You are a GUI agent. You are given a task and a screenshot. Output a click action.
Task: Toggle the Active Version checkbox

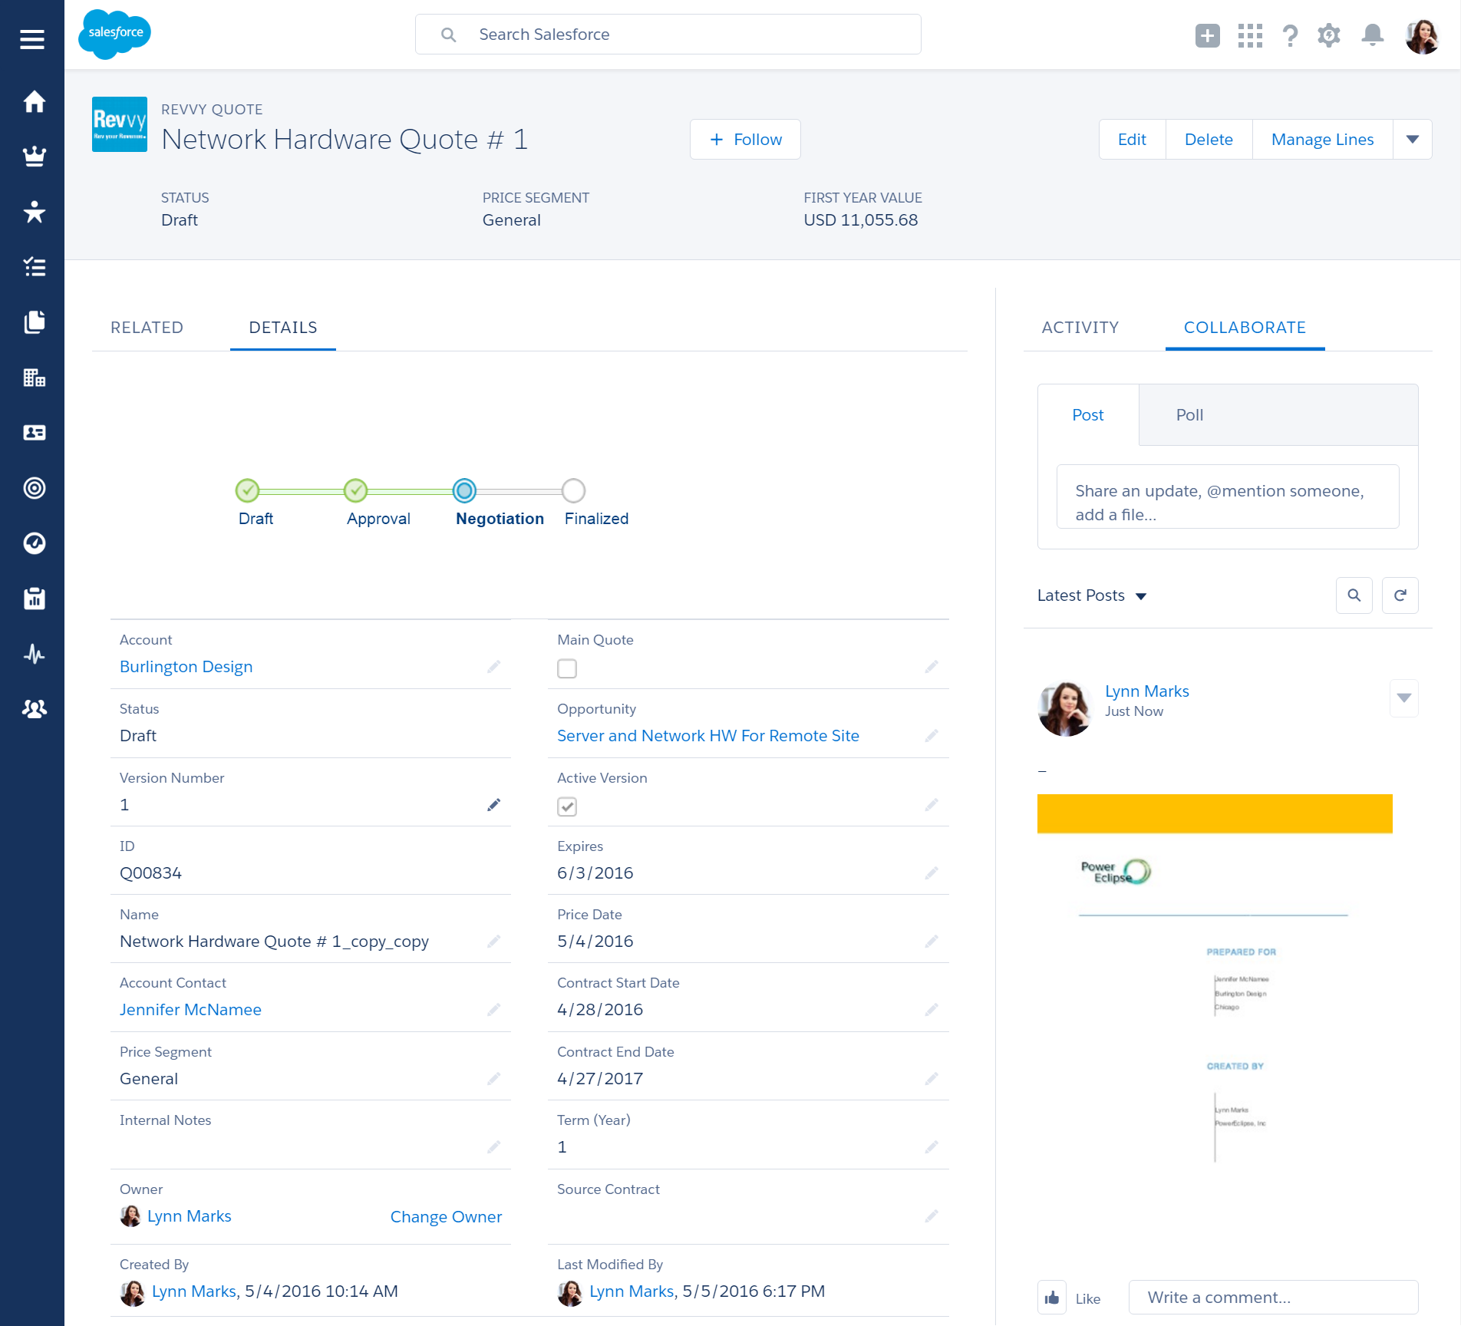tap(567, 806)
